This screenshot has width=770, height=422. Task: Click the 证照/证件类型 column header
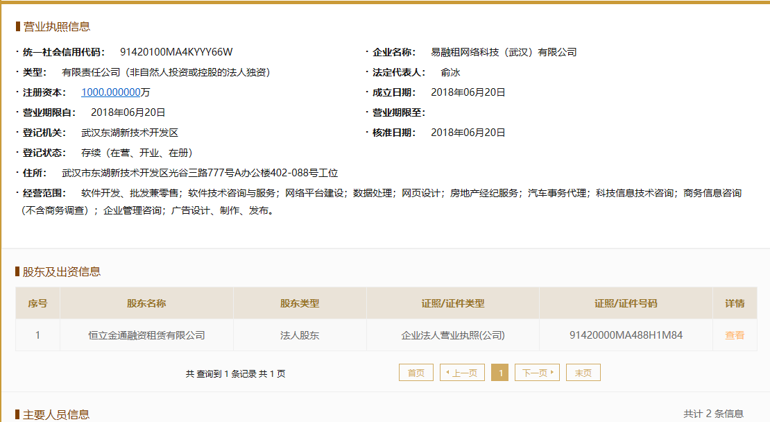[x=453, y=303]
